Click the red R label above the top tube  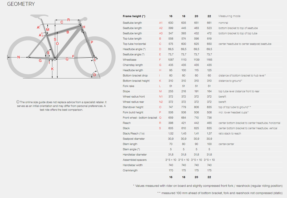69,20
